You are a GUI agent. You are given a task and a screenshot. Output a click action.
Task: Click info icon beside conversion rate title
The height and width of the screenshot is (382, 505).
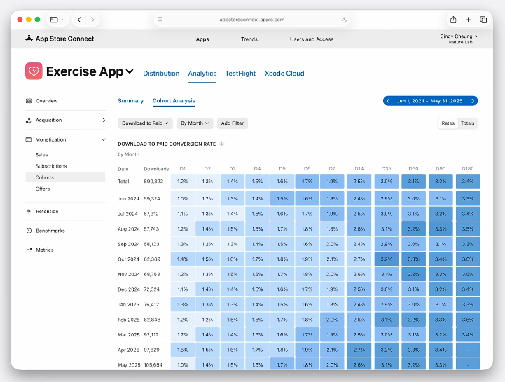click(x=221, y=144)
